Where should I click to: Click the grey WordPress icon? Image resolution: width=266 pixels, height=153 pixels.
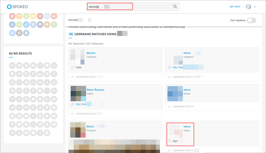coord(26,82)
